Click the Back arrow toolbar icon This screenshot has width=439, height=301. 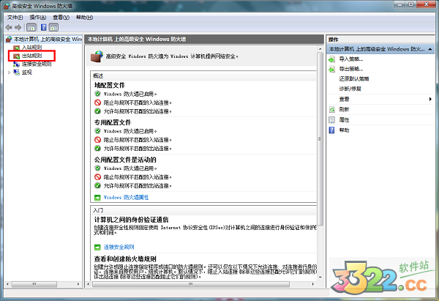coord(9,28)
